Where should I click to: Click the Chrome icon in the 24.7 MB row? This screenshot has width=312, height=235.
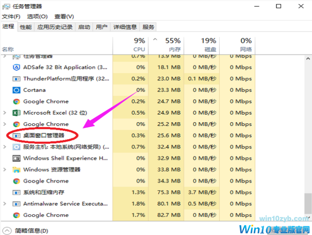pos(16,102)
